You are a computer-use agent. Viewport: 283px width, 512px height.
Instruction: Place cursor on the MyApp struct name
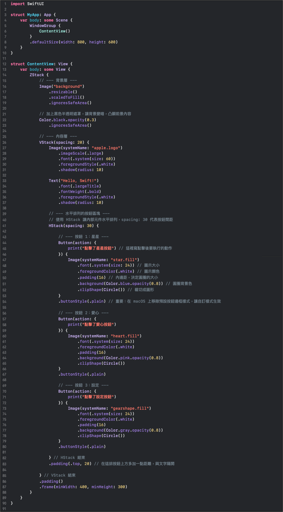(33, 15)
